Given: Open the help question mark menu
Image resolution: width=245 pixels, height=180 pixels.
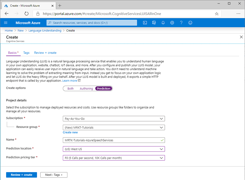Looking at the screenshot, I should [181, 23].
